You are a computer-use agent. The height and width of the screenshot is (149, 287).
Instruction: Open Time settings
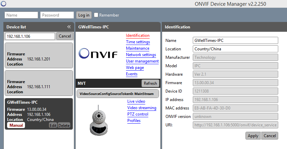coord(138,42)
